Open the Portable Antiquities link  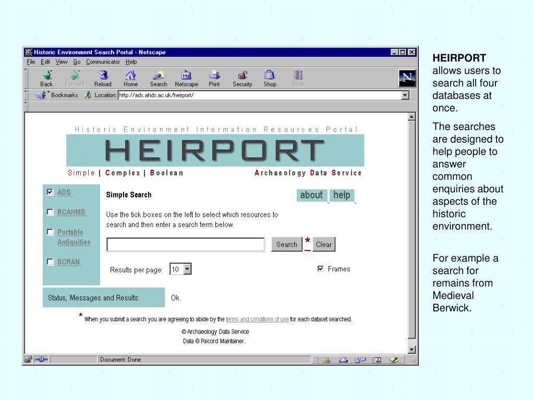(74, 237)
